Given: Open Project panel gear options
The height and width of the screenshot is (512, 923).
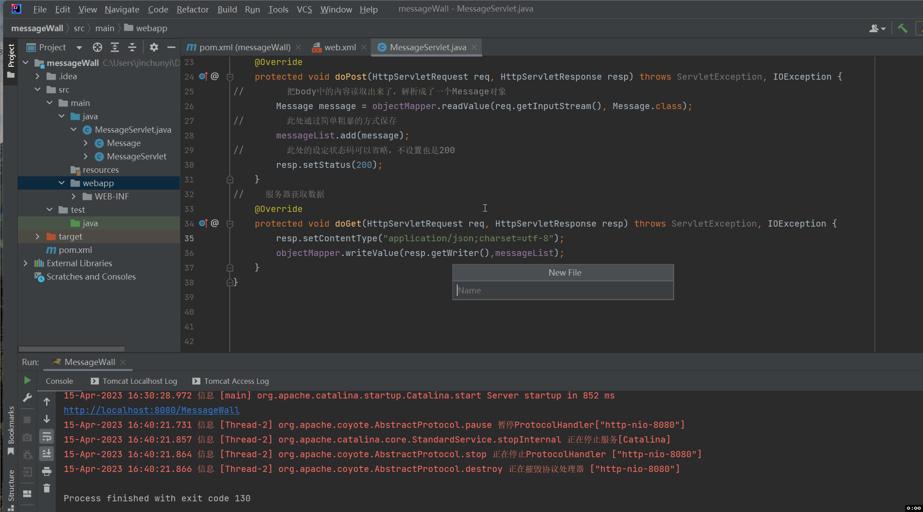Looking at the screenshot, I should point(154,47).
